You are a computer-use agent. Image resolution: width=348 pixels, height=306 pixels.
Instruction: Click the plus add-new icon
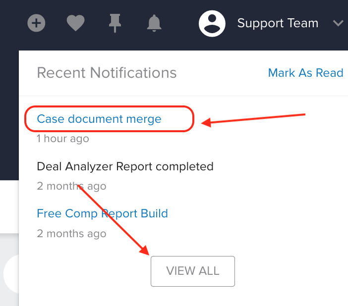[36, 23]
